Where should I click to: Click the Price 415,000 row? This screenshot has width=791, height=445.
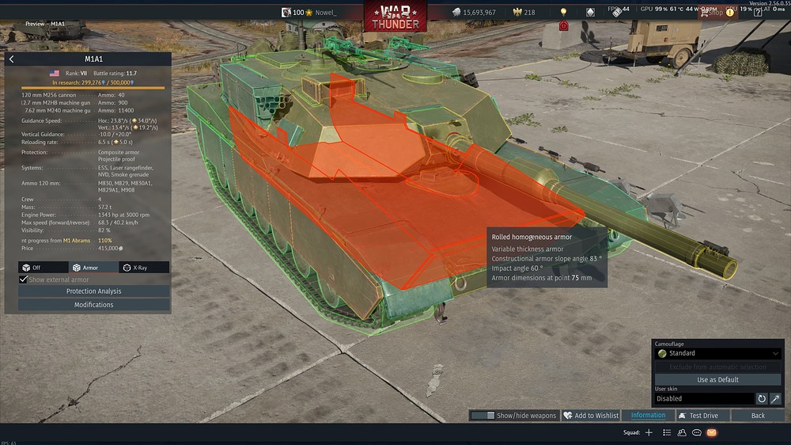point(72,248)
